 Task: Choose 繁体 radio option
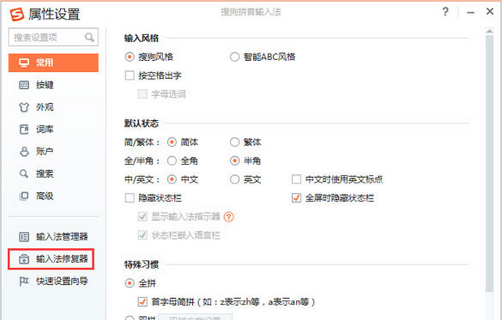[234, 142]
